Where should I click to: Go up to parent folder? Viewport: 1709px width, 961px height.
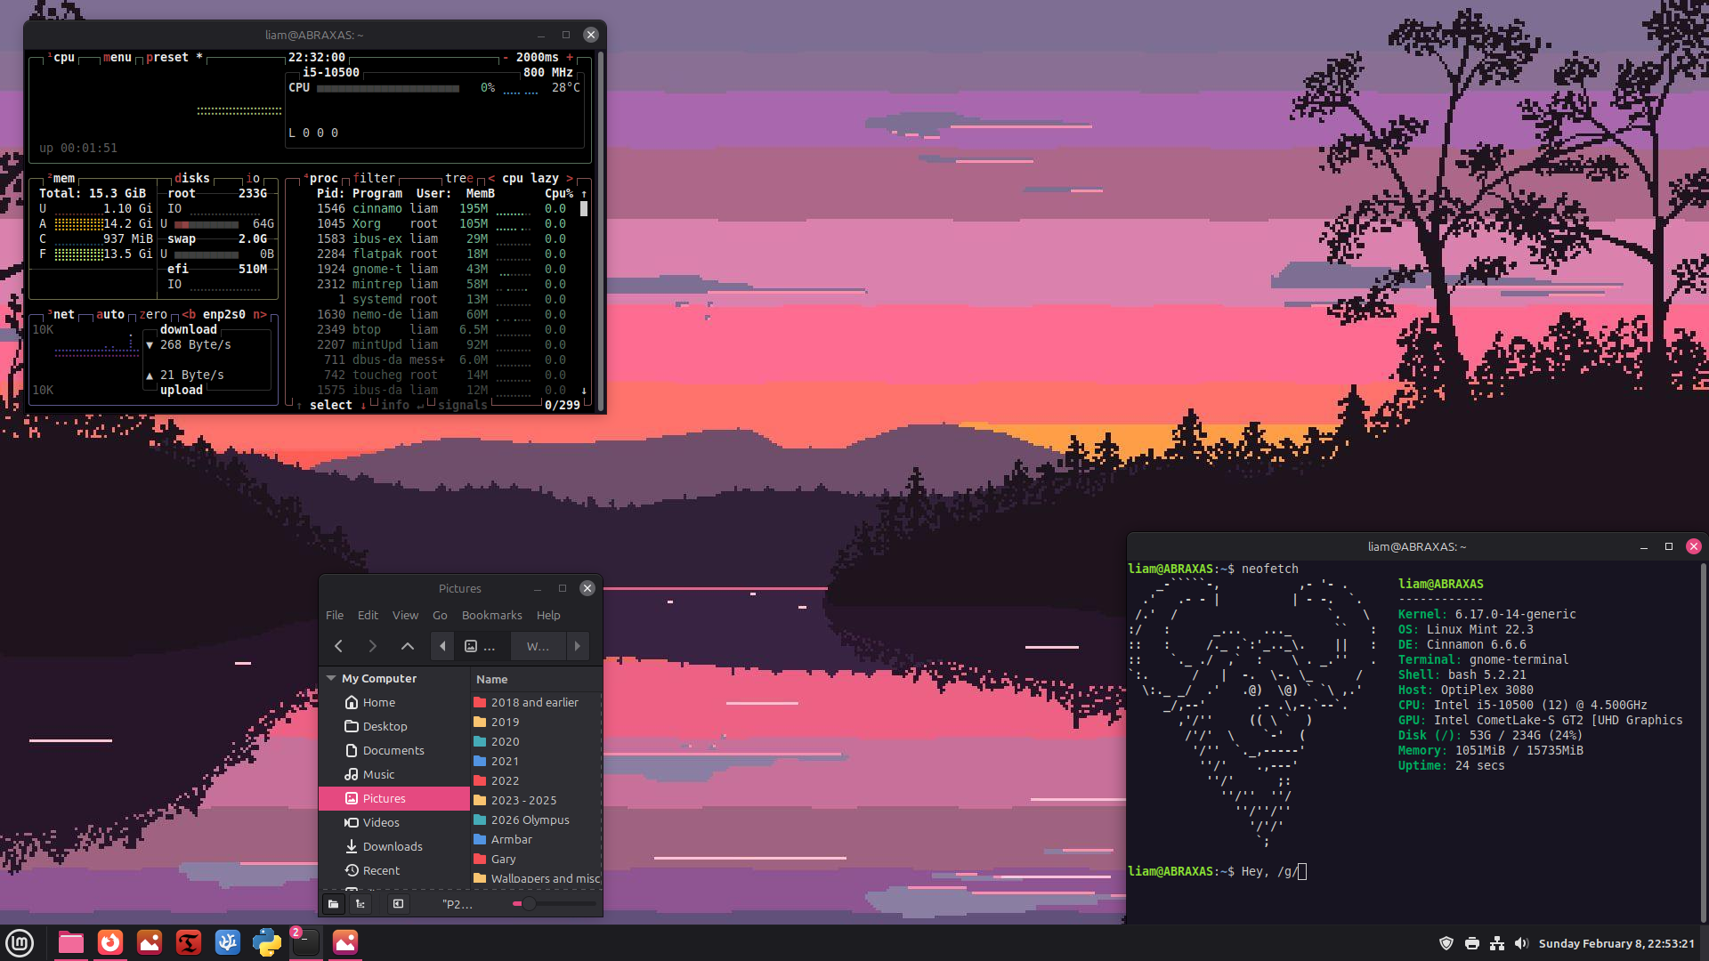pos(407,646)
